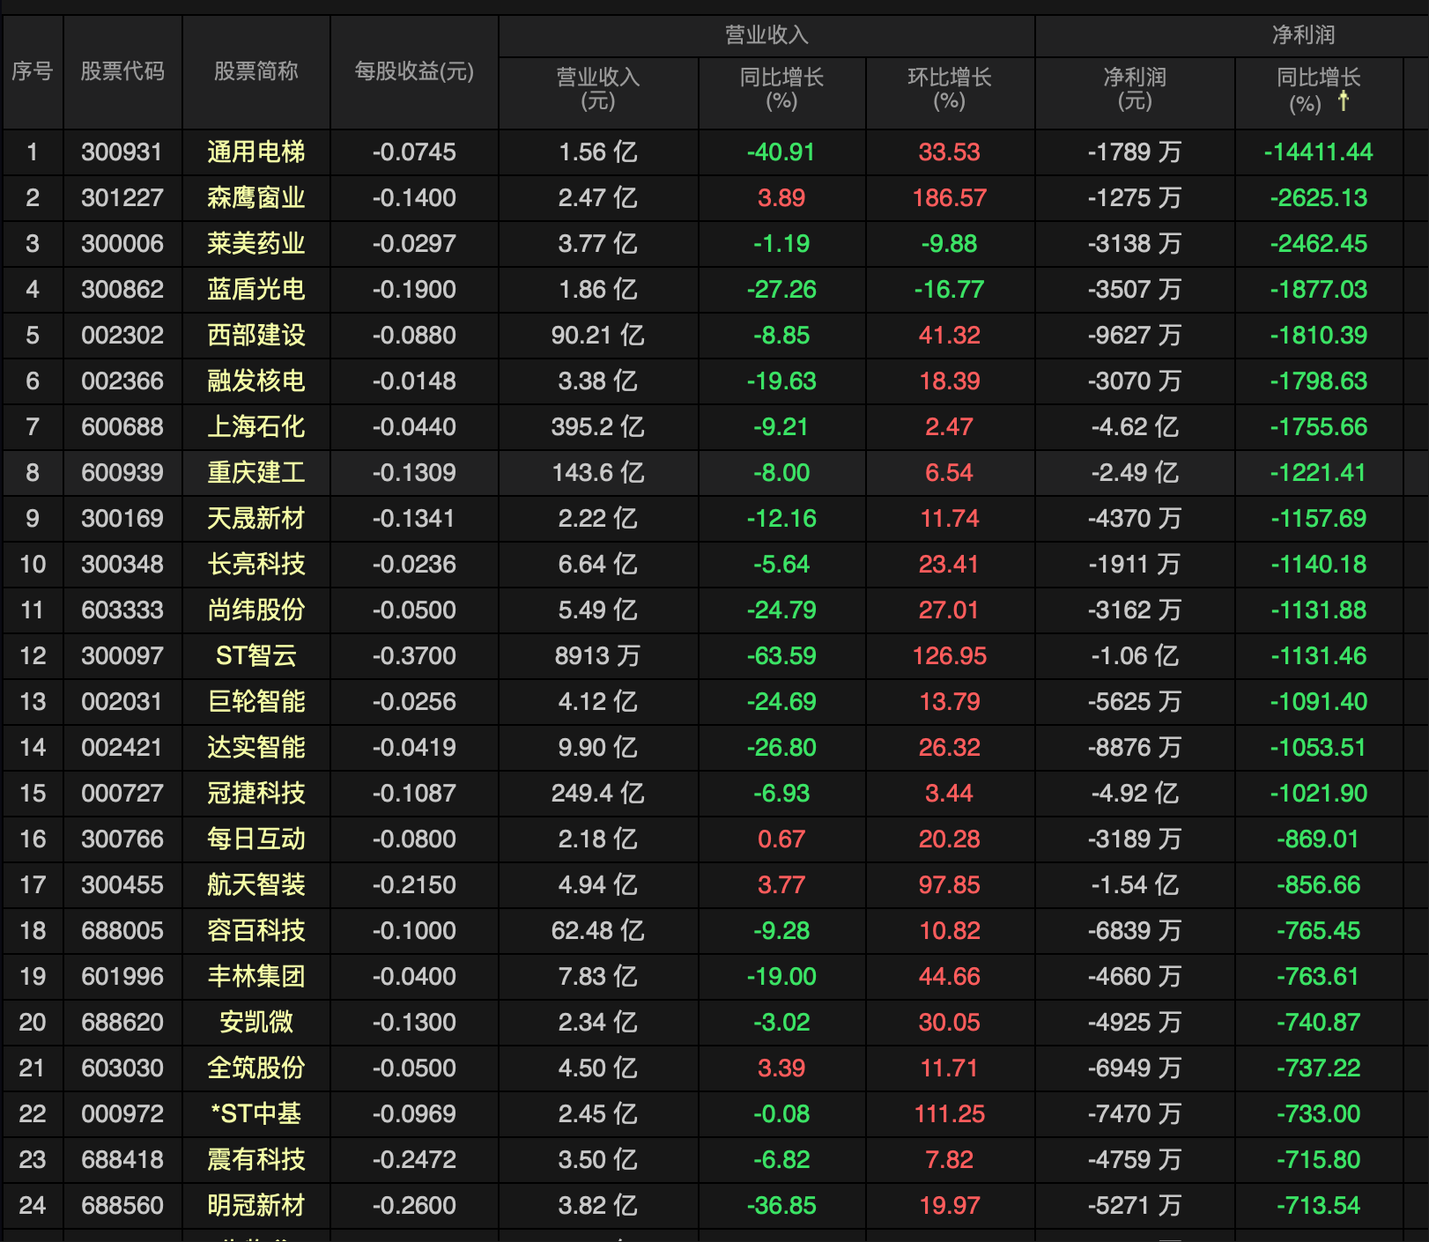The width and height of the screenshot is (1429, 1242).
Task: Open stock 安凯微
Action: tap(256, 1023)
